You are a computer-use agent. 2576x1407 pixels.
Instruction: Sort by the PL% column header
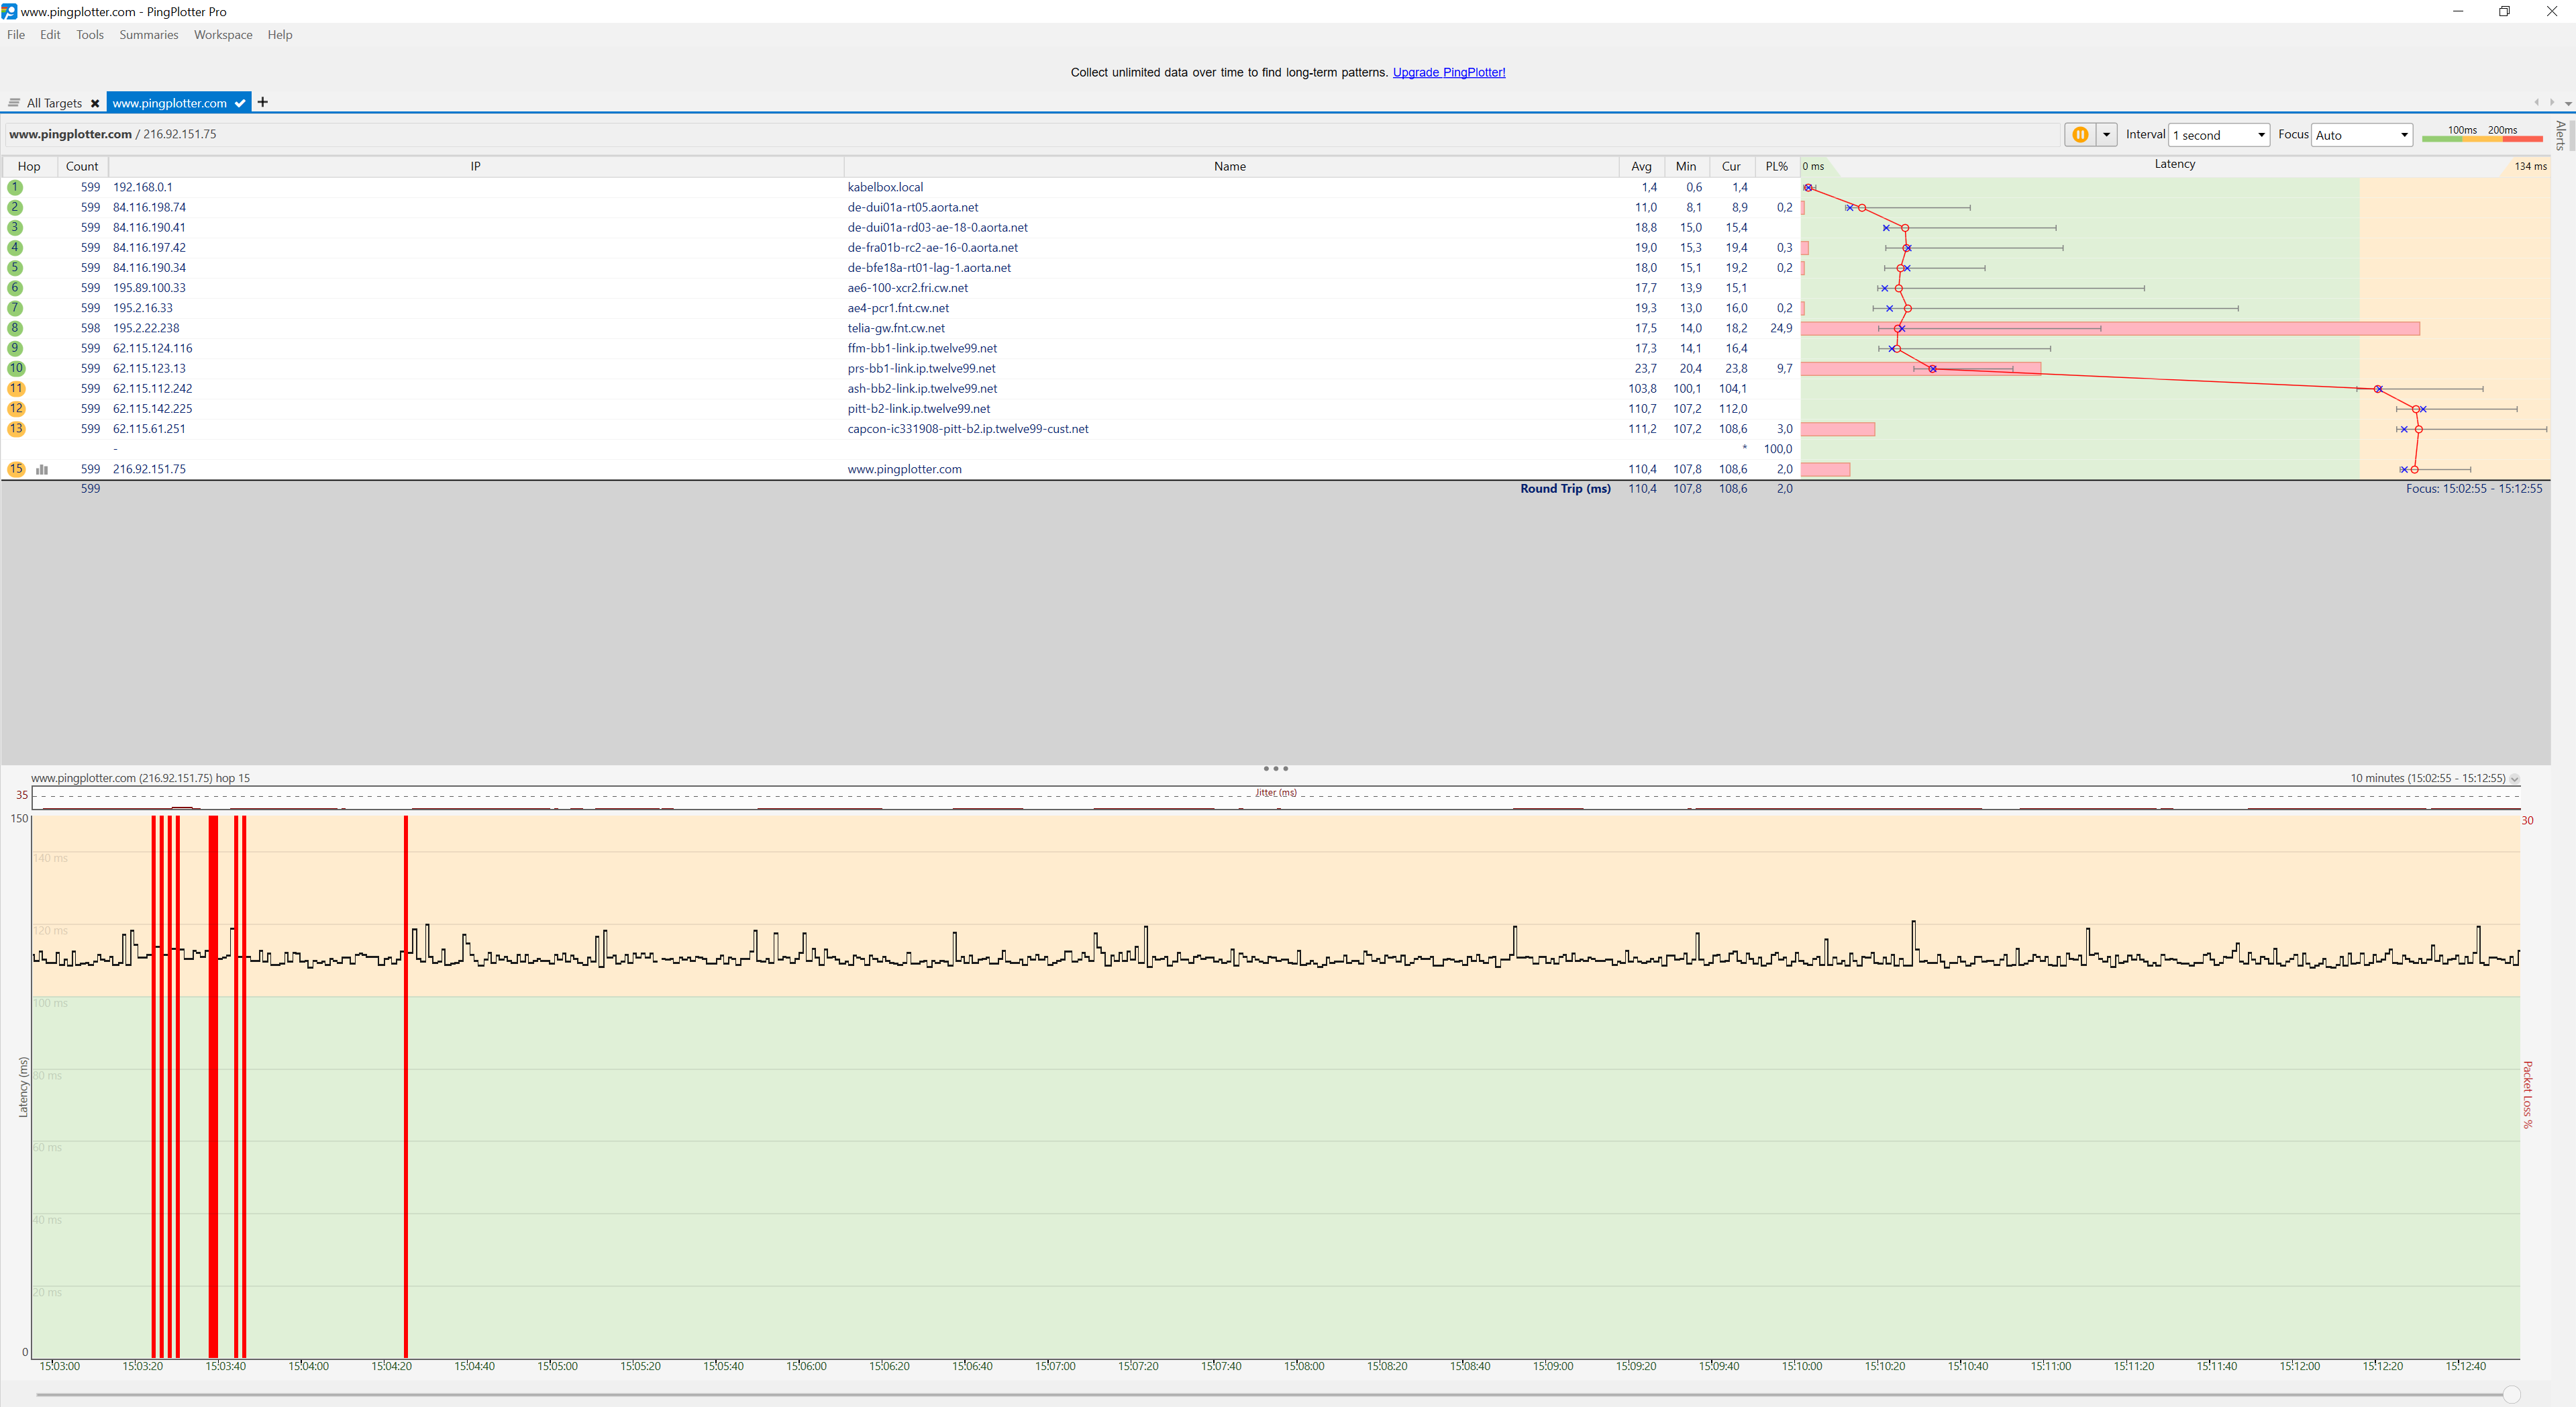[x=1776, y=166]
